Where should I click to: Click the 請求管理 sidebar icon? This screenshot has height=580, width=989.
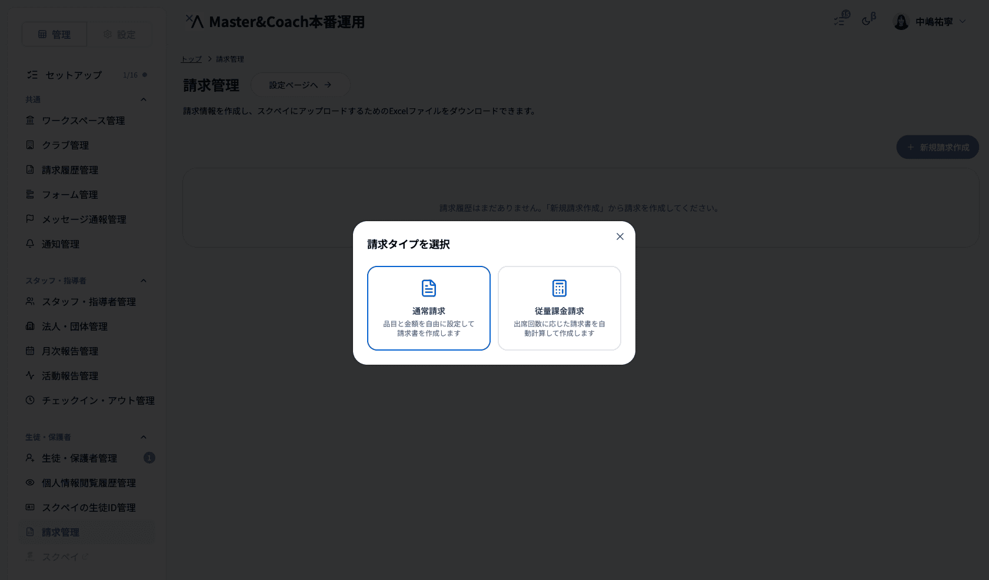30,532
